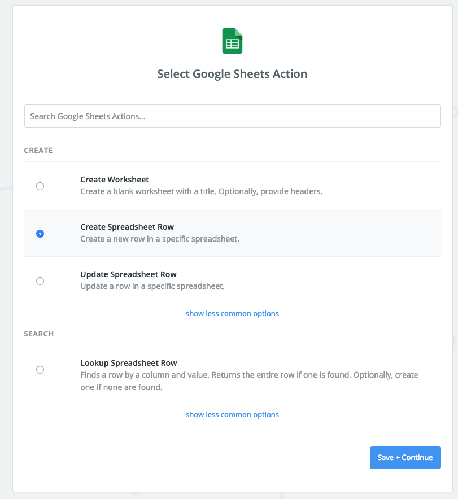Select the Create Worksheet radio button

pos(40,186)
